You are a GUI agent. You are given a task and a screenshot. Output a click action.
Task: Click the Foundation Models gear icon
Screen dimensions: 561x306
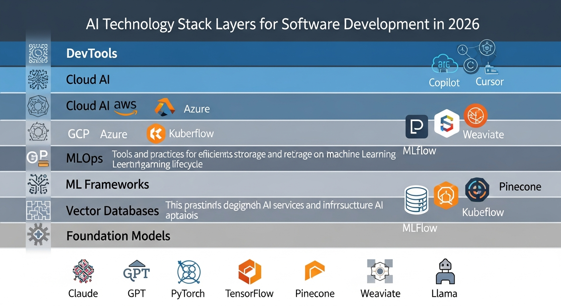tap(38, 235)
